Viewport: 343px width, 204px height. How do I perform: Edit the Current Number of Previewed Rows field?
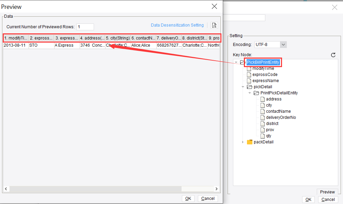85,27
